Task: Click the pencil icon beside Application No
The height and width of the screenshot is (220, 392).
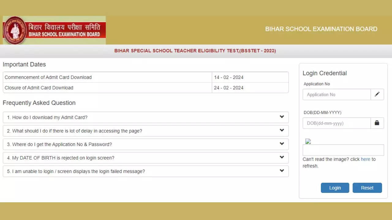Action: point(377,94)
